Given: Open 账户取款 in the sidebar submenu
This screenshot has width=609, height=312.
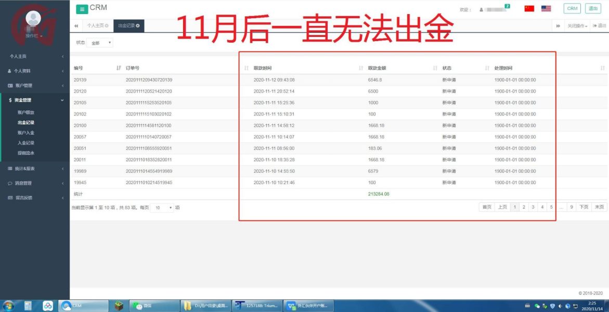Looking at the screenshot, I should 26,112.
